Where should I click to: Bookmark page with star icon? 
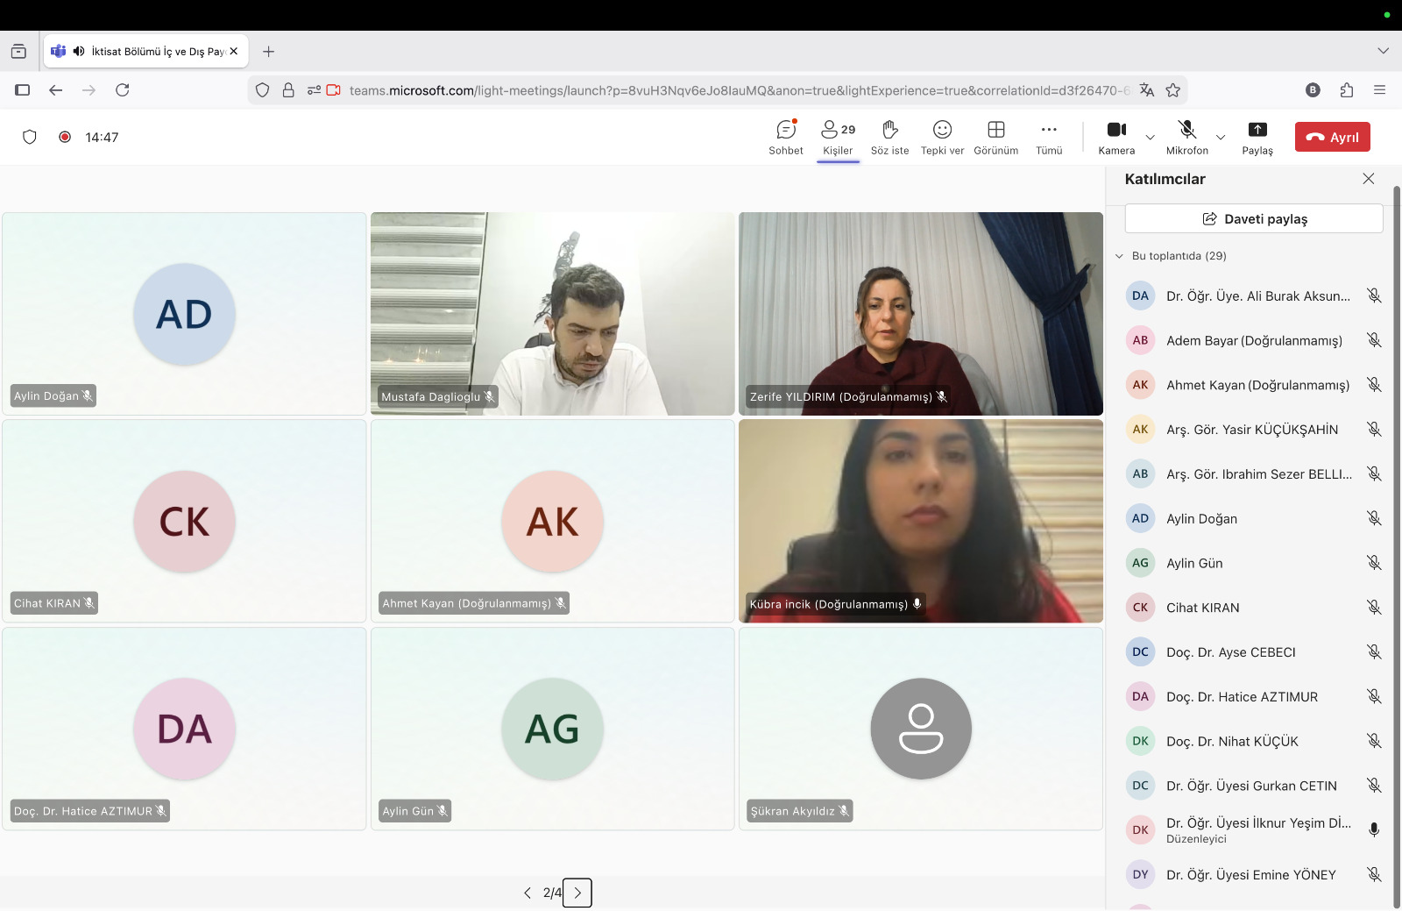(1173, 90)
